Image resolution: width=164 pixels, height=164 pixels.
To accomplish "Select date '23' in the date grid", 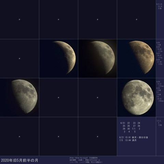I will [x=134, y=123].
